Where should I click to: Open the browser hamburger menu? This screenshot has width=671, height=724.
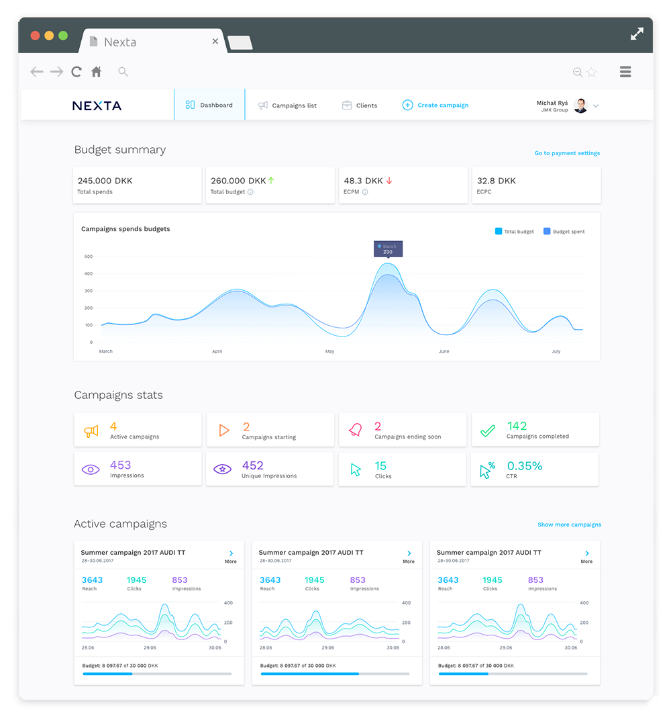[x=625, y=72]
